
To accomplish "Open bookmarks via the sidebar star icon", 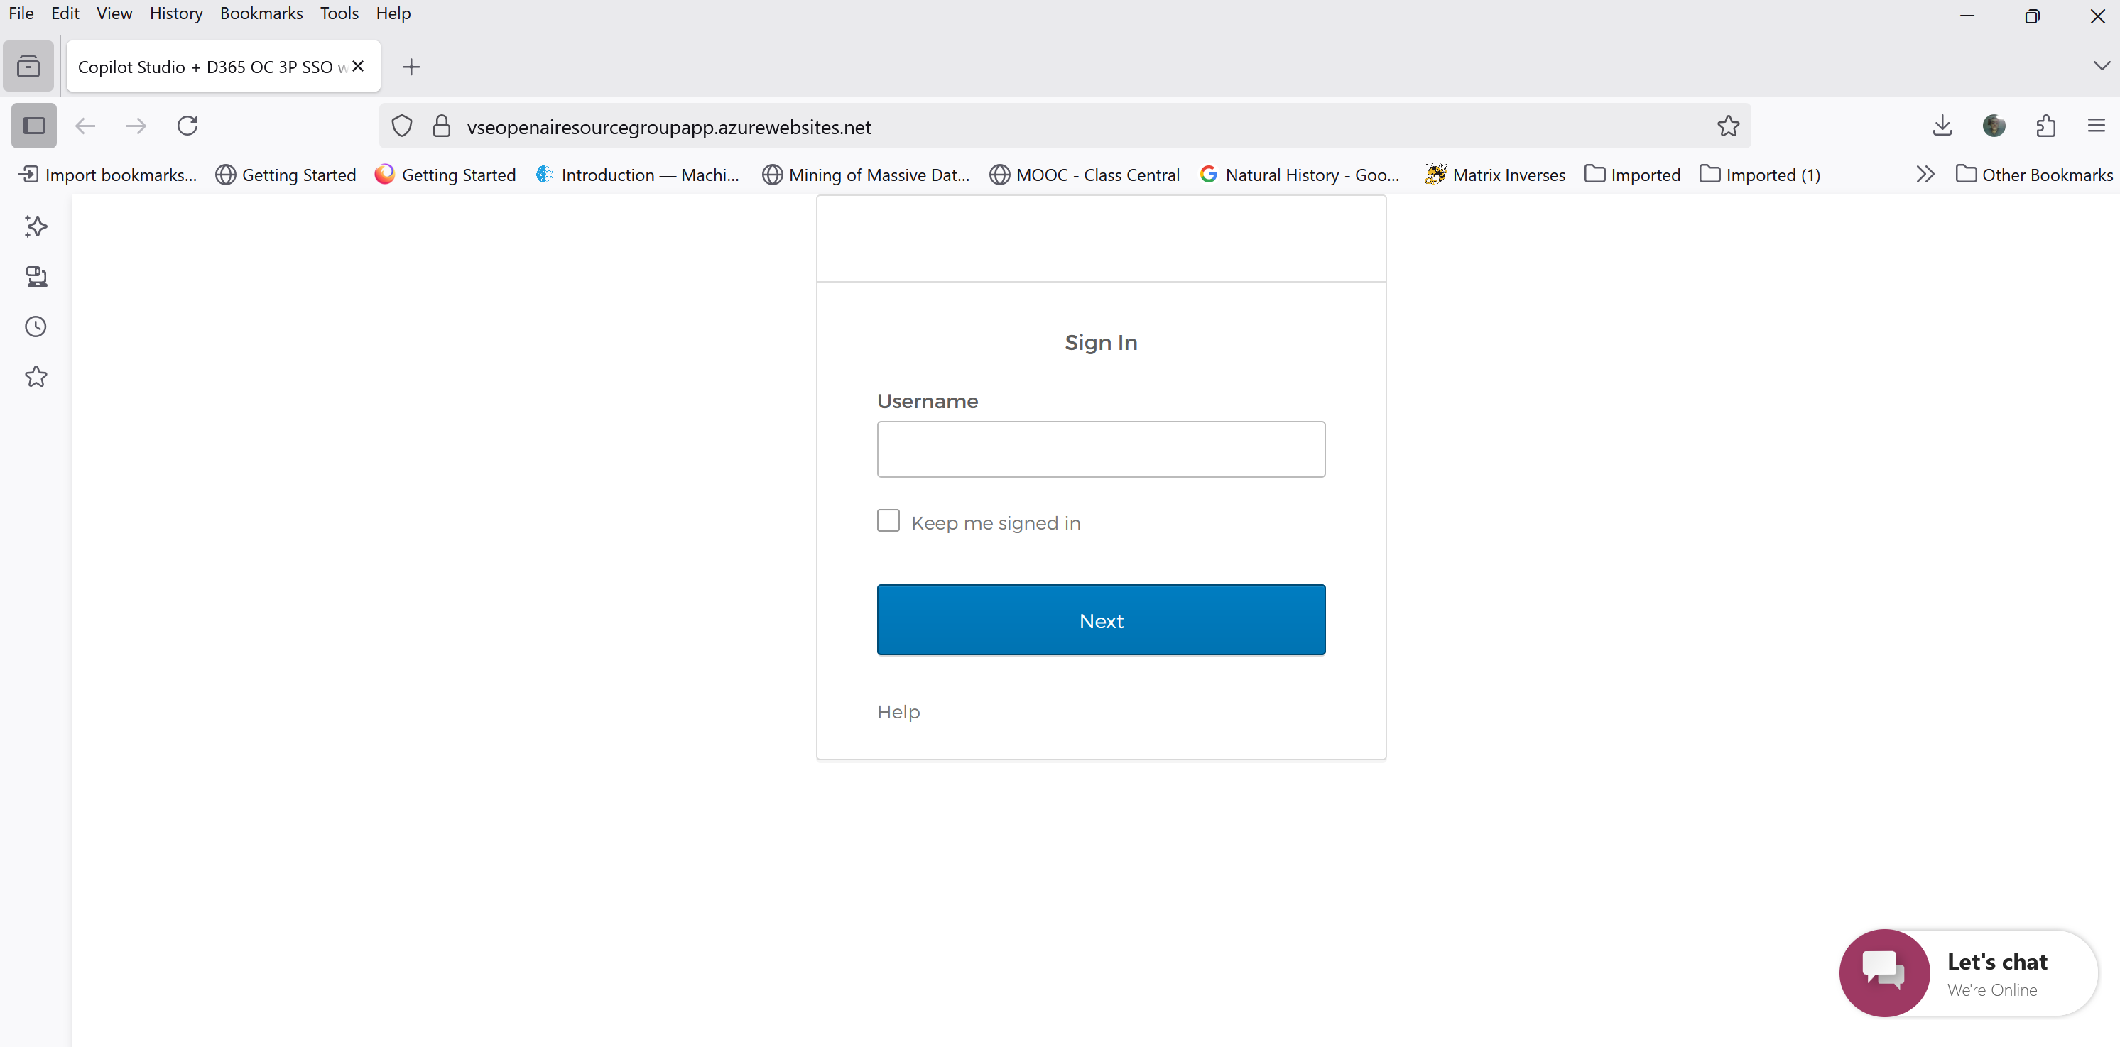I will [36, 376].
